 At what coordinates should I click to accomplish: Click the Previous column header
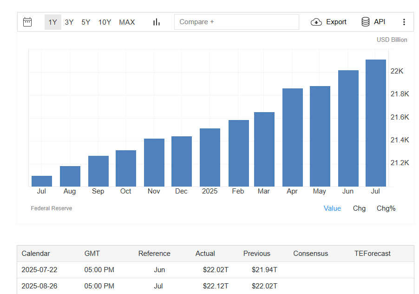[x=256, y=254]
